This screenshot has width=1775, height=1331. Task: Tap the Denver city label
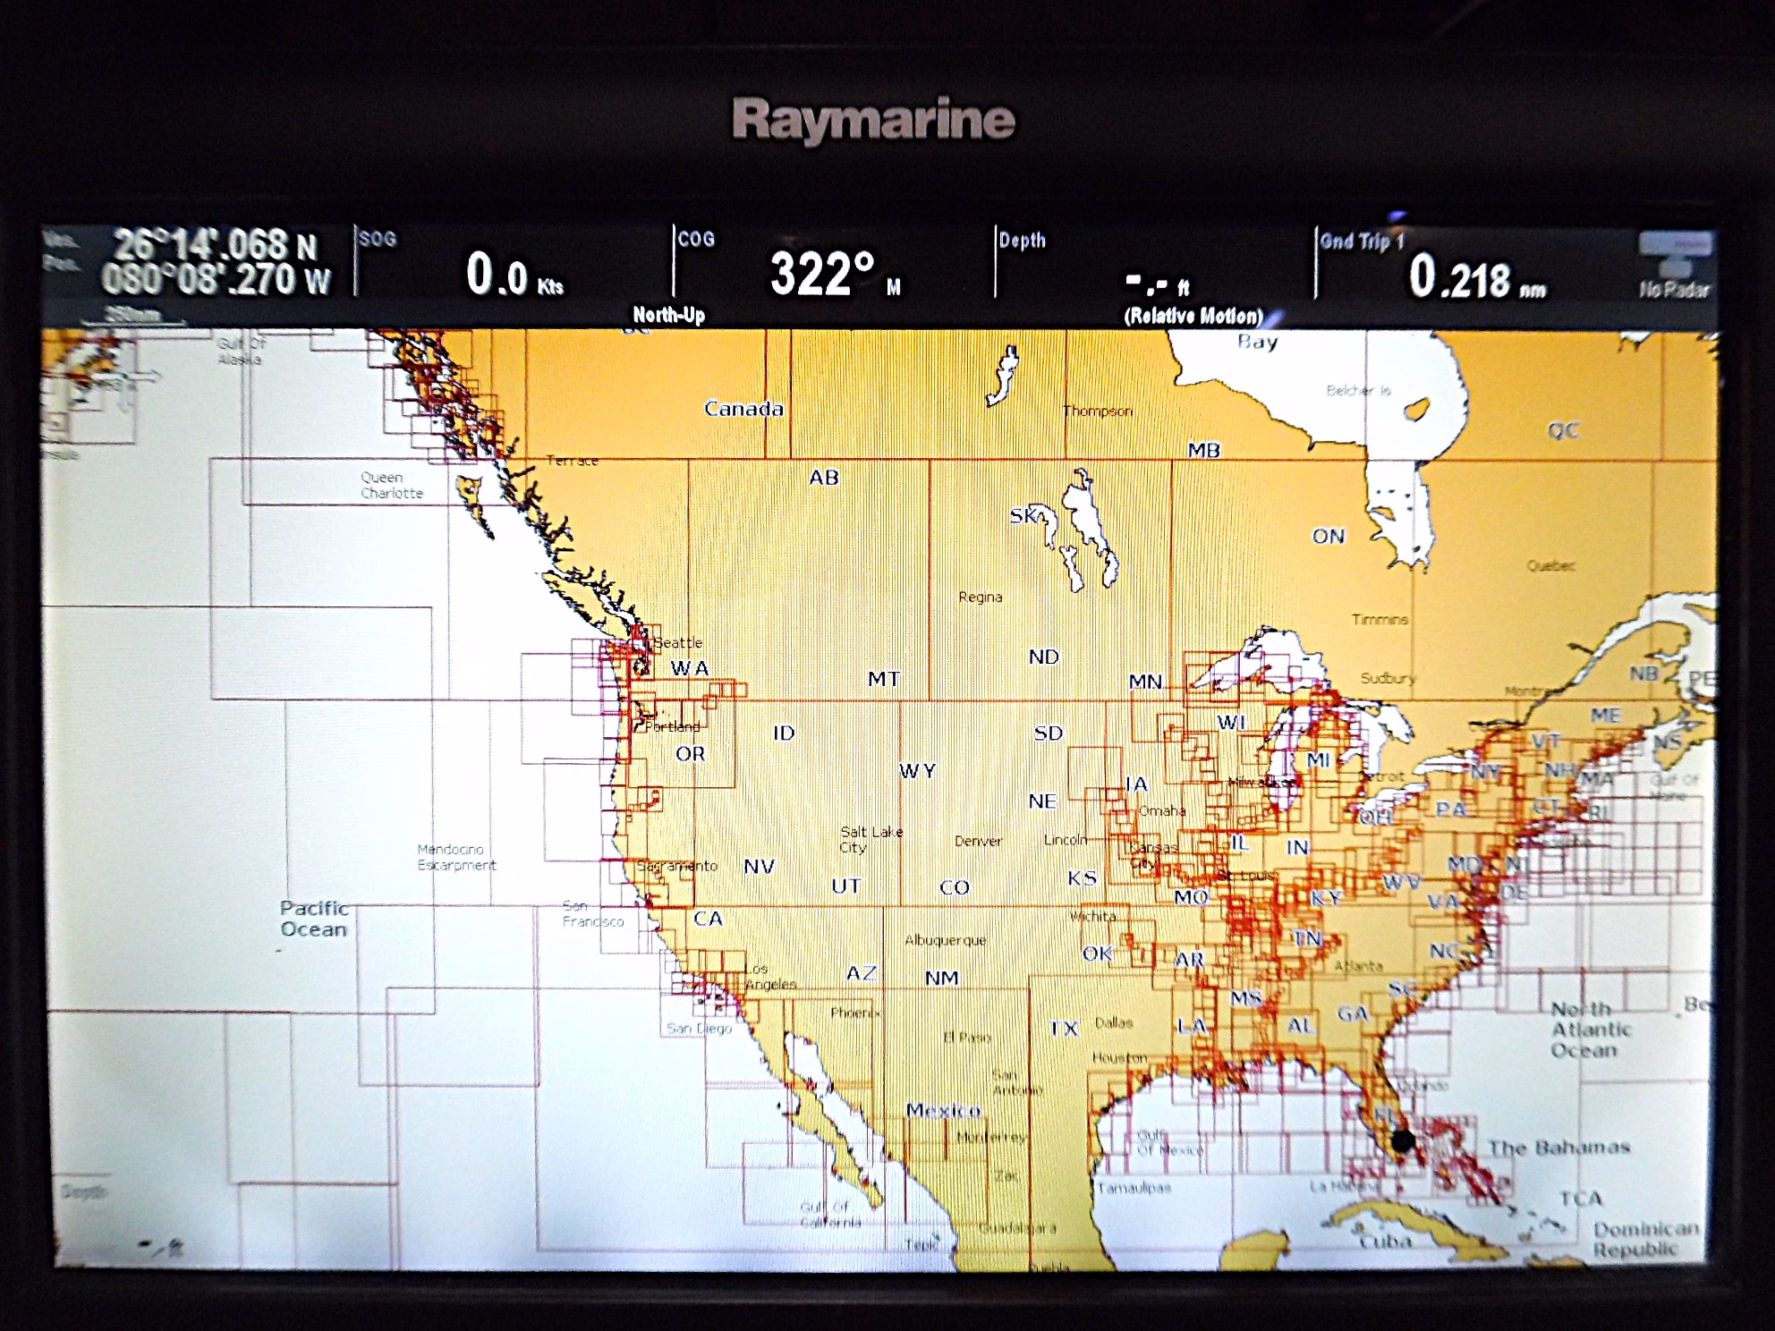(978, 841)
